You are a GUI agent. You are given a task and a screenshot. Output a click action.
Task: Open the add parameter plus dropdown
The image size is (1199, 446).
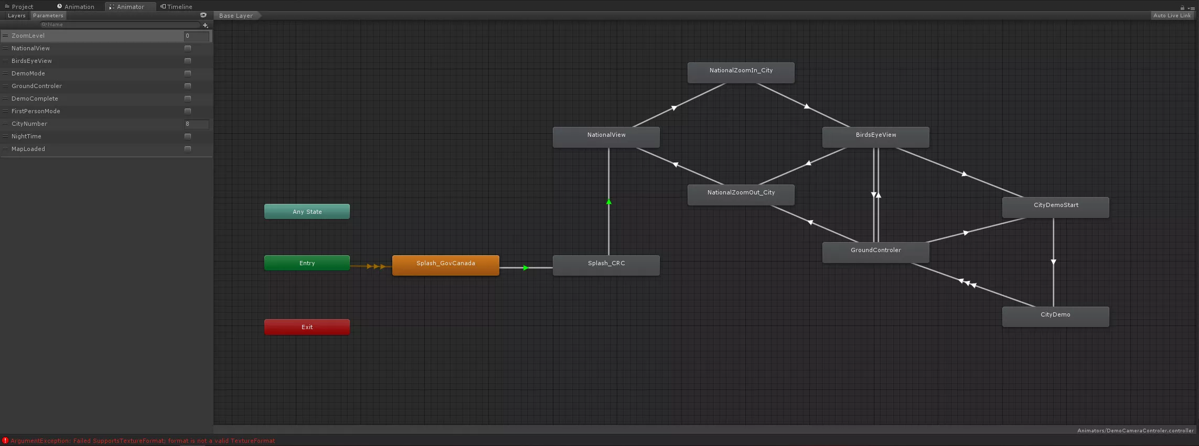coord(205,25)
